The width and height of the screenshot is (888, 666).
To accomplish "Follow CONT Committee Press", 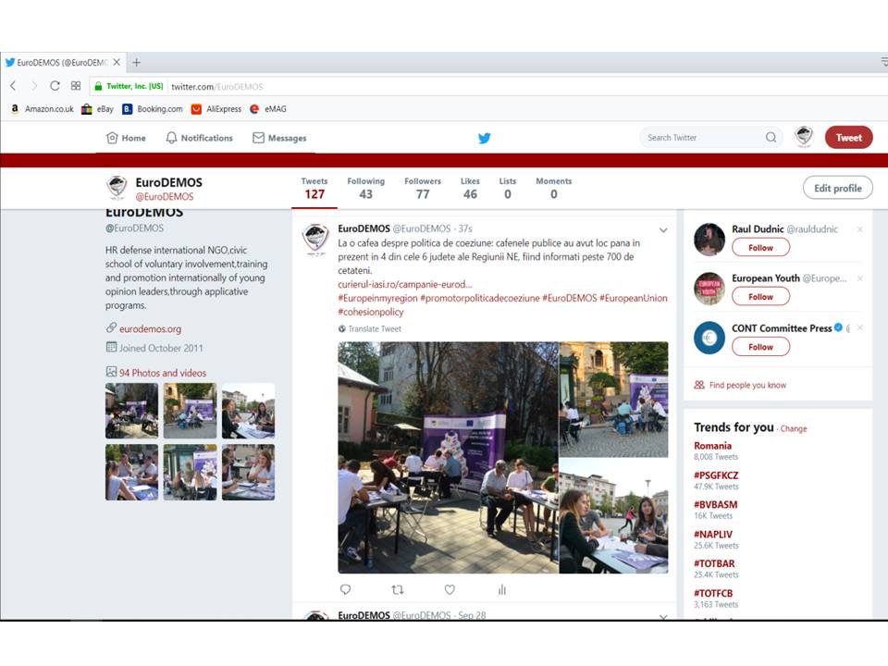I will [x=760, y=347].
